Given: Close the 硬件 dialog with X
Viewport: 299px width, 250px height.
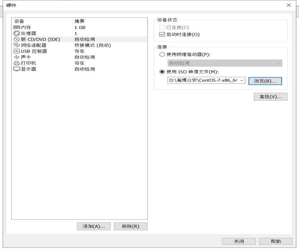Looking at the screenshot, I should click(x=289, y=5).
